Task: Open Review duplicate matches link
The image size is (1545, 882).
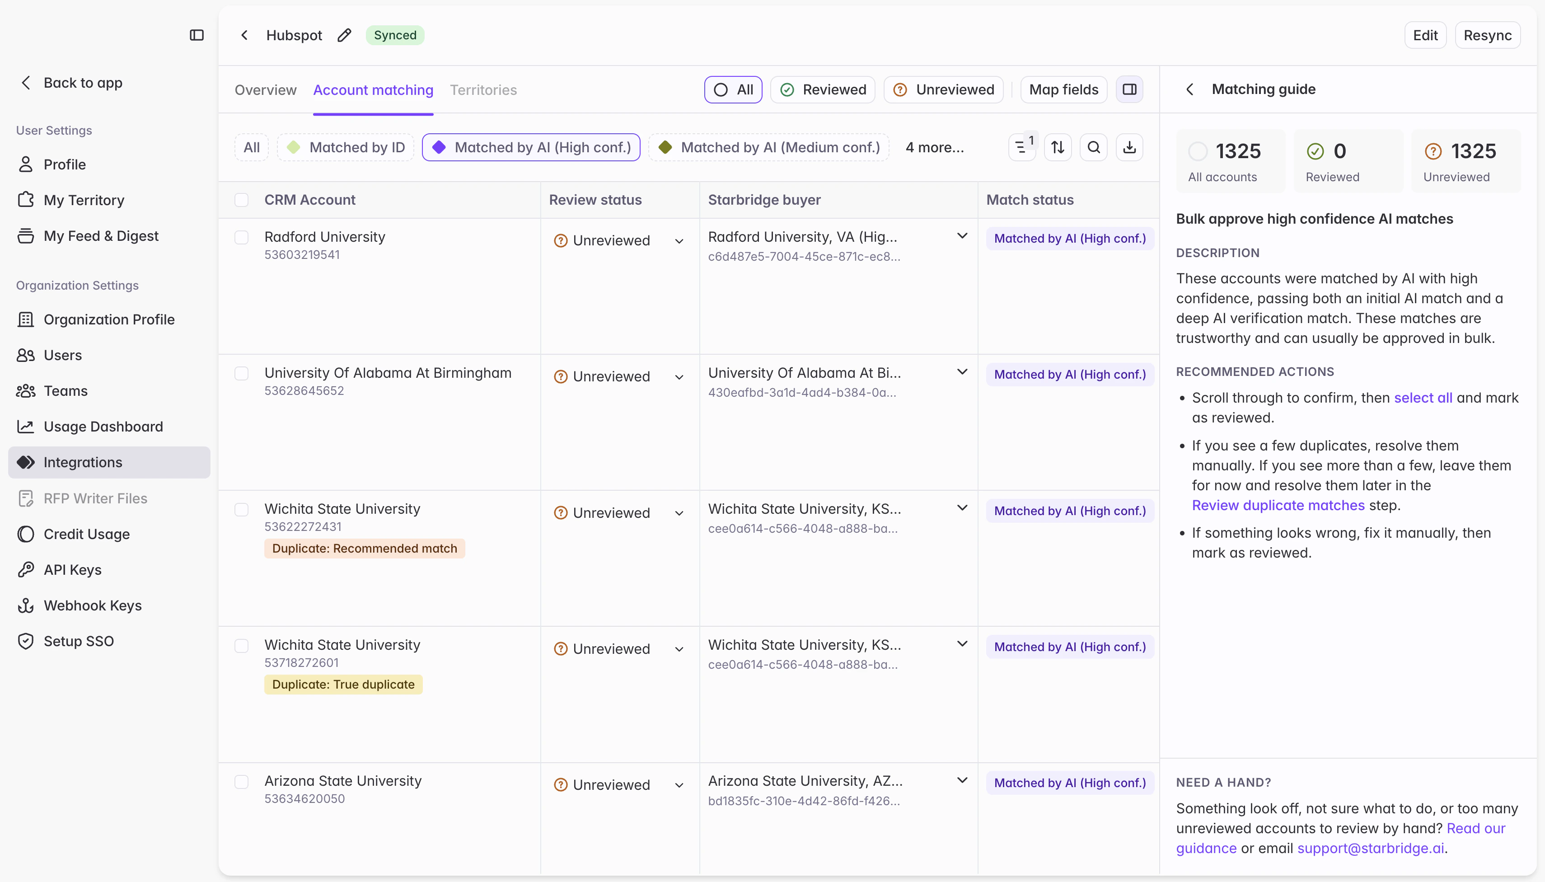Action: 1278,505
